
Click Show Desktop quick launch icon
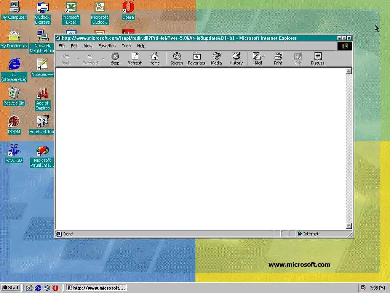[x=29, y=288]
